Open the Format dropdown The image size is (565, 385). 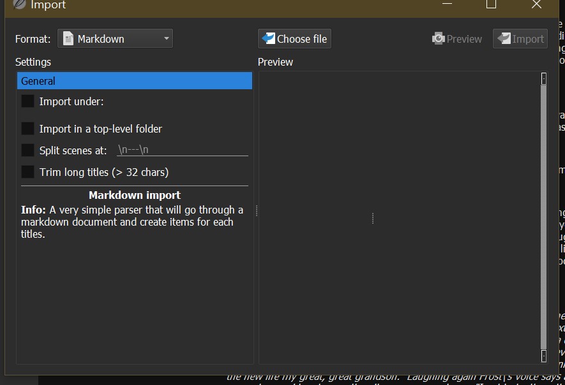tap(166, 38)
